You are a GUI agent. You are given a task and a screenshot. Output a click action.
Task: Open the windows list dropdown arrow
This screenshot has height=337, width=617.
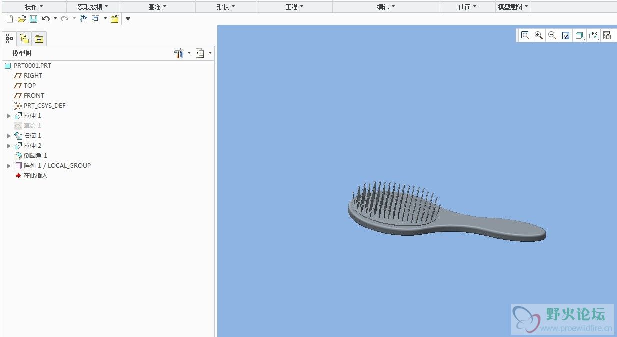tap(105, 19)
